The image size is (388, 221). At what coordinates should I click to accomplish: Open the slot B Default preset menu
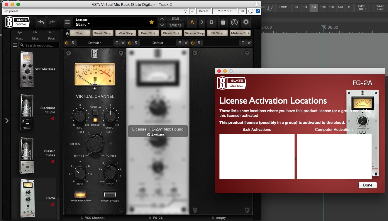click(158, 43)
